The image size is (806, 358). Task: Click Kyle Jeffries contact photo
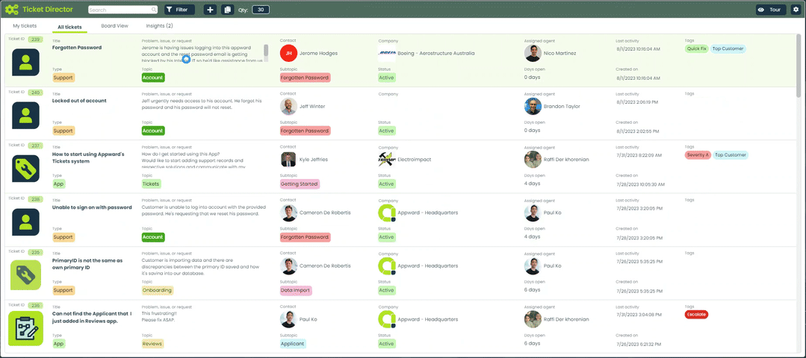point(288,160)
